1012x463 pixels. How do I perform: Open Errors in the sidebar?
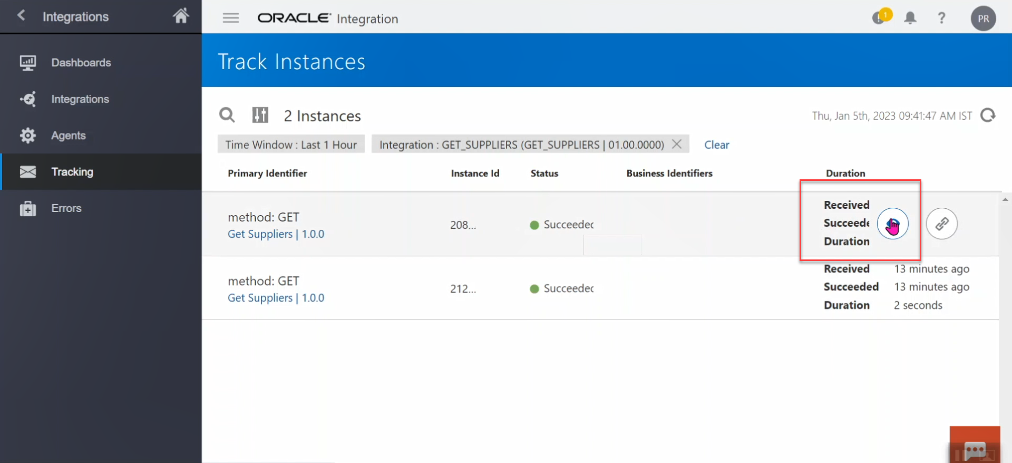66,208
